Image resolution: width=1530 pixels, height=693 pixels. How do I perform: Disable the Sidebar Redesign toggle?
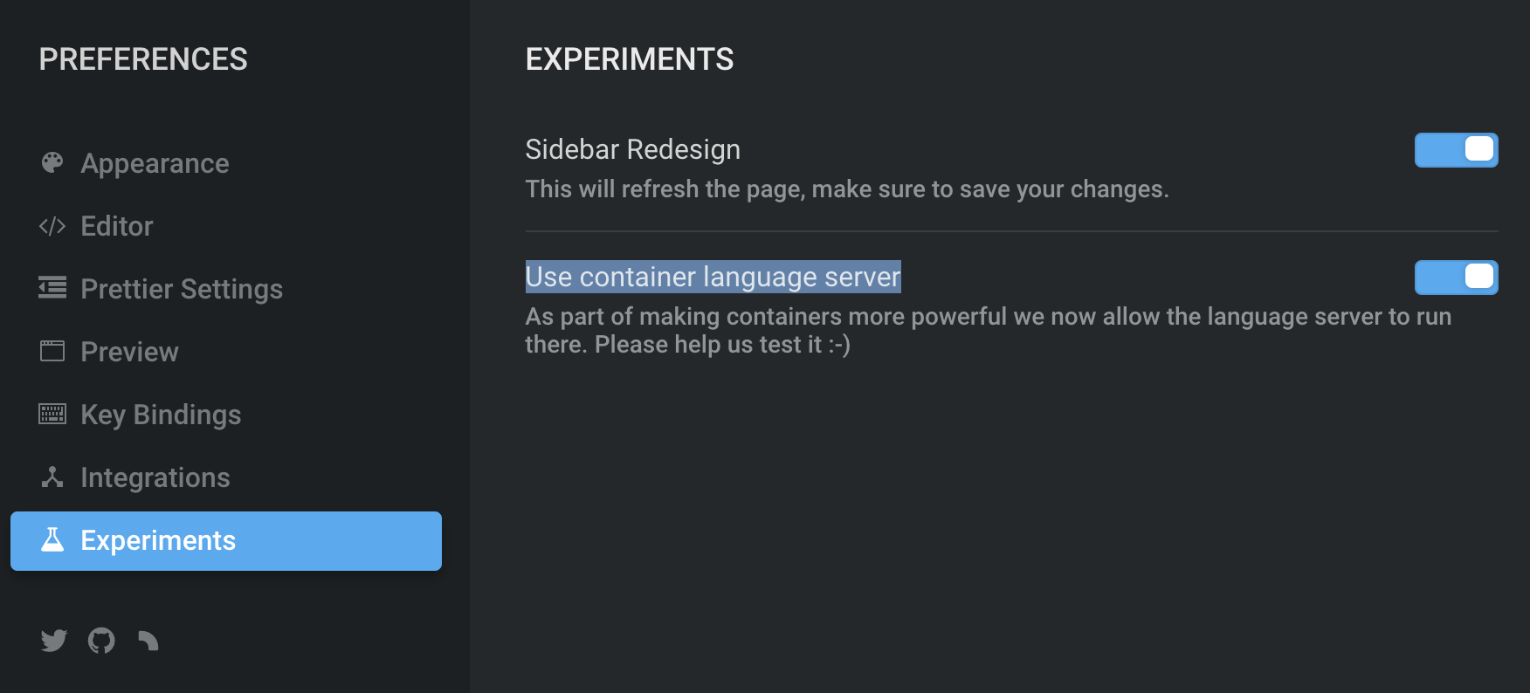click(1456, 149)
